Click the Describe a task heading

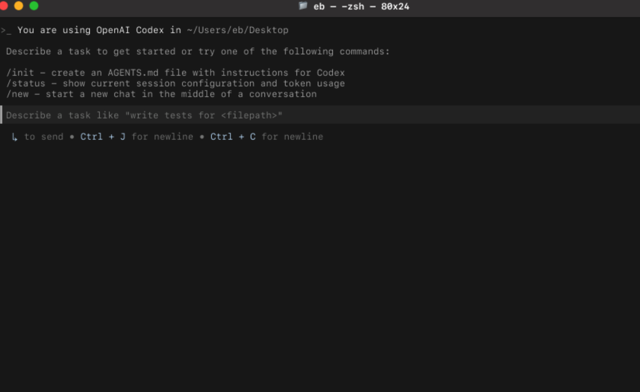198,51
